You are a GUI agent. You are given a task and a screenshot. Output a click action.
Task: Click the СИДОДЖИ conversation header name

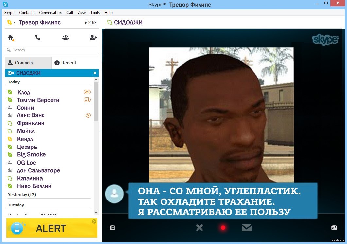click(128, 22)
